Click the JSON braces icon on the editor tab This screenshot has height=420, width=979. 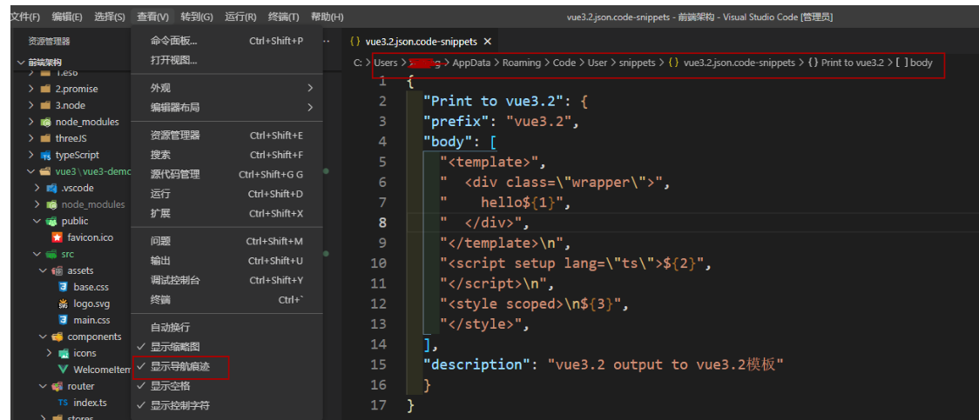(354, 42)
